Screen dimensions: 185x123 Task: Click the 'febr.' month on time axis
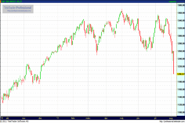coord(73,118)
